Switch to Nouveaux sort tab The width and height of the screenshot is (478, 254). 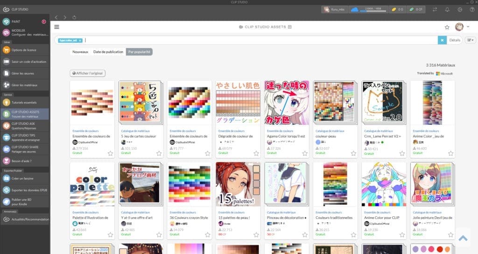(80, 52)
